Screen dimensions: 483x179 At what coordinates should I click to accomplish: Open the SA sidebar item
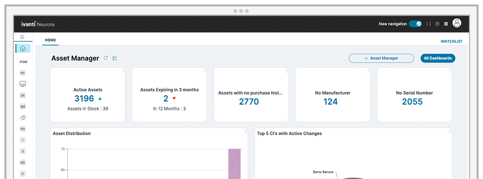(x=22, y=95)
